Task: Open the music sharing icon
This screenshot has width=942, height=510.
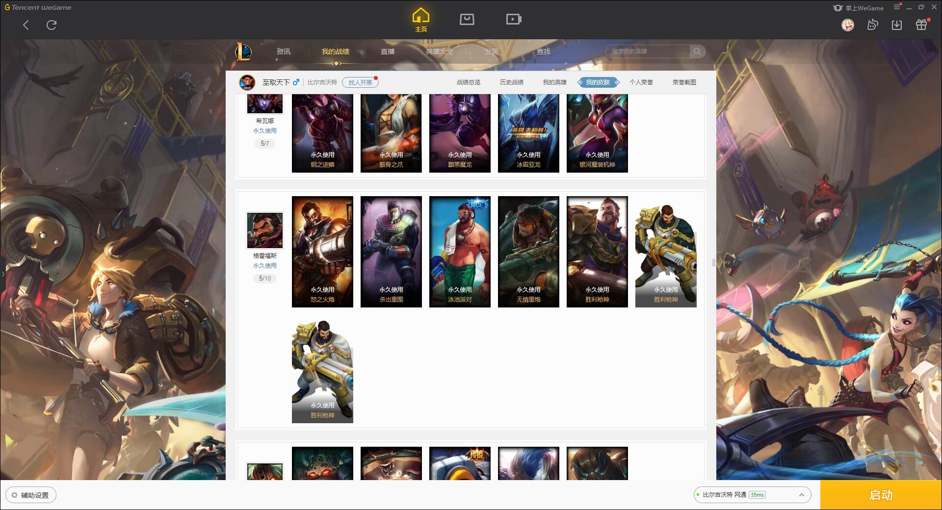Action: [872, 25]
